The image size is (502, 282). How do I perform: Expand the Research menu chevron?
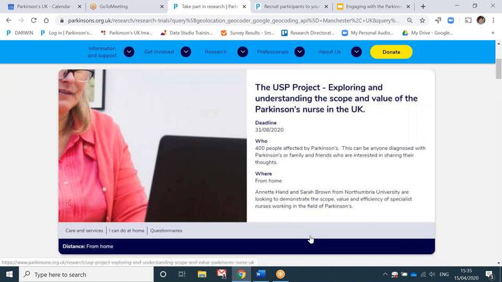(x=243, y=52)
